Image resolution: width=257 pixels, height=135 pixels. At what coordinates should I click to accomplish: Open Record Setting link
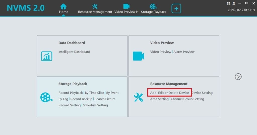[70, 105]
